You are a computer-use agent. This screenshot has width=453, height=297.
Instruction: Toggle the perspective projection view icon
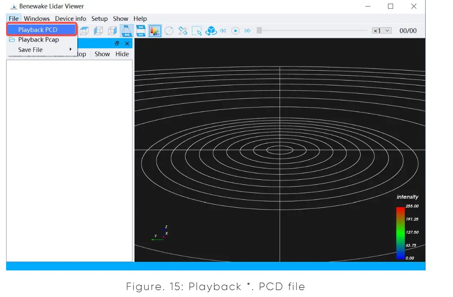(x=127, y=31)
